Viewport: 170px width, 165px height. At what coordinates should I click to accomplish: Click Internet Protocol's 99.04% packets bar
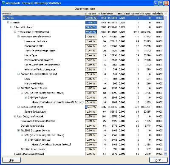(91, 27)
